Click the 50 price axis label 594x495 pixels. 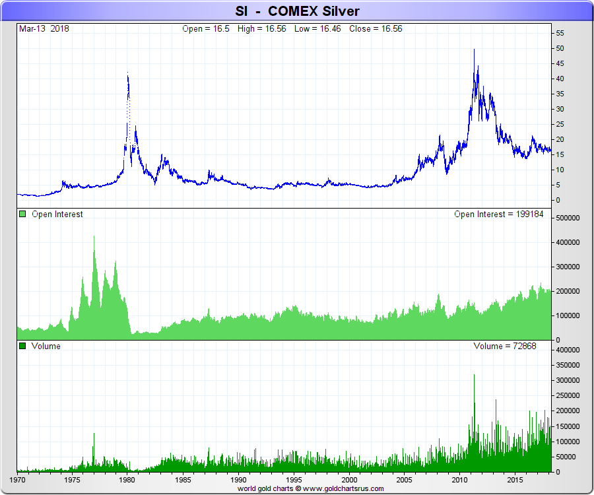point(560,48)
